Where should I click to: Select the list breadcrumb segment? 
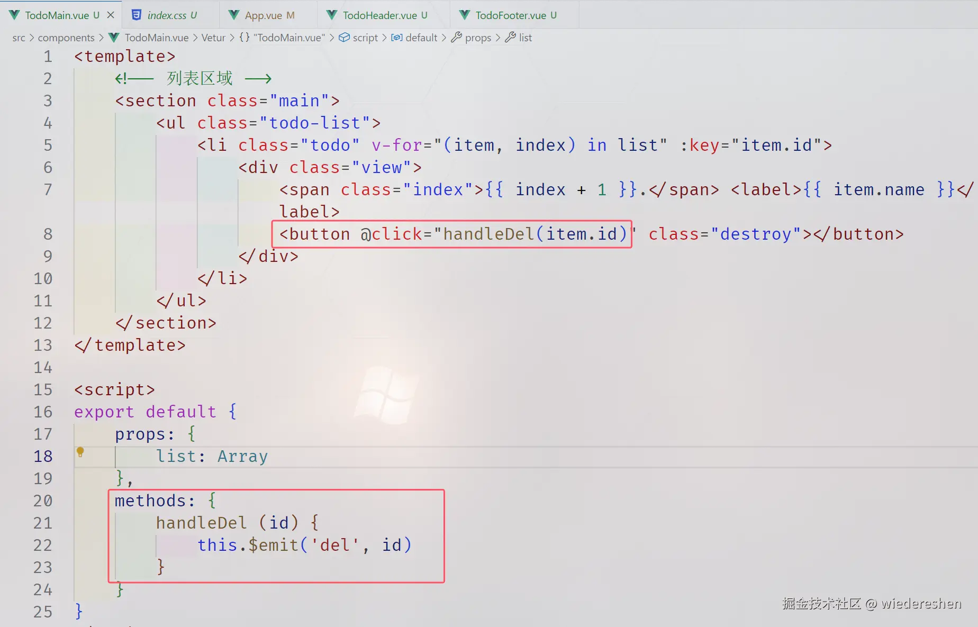tap(525, 38)
